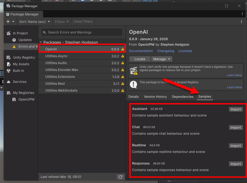
Task: Click the My Assets icon
Action: (9, 64)
